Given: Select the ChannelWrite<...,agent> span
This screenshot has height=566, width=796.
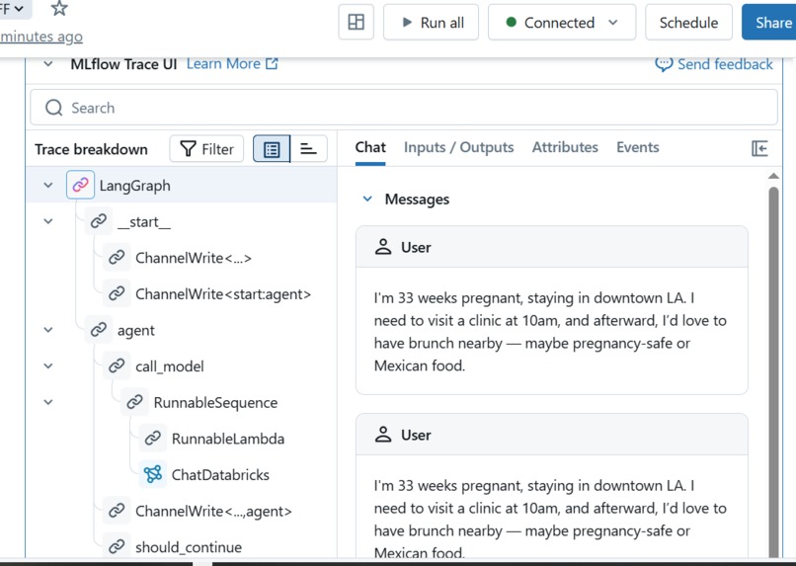Looking at the screenshot, I should (x=213, y=511).
